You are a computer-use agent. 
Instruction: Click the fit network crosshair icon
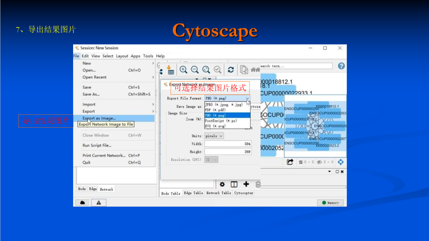click(341, 162)
